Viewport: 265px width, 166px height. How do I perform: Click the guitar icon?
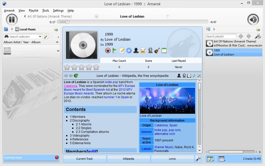(157, 50)
